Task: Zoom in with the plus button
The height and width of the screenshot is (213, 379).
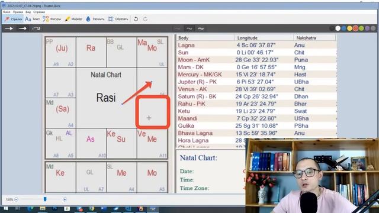Action: [65, 199]
